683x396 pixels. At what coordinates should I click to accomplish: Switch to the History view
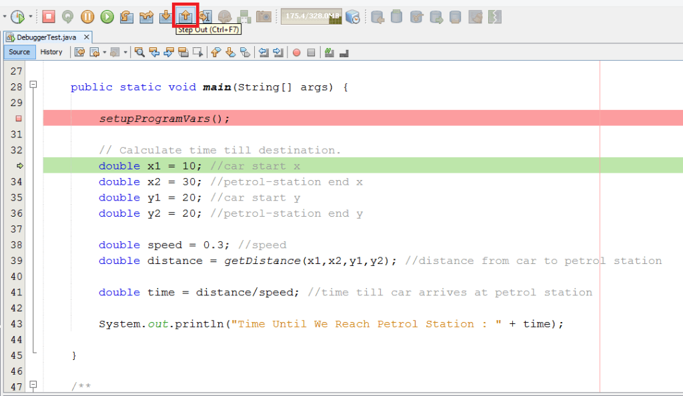[51, 52]
